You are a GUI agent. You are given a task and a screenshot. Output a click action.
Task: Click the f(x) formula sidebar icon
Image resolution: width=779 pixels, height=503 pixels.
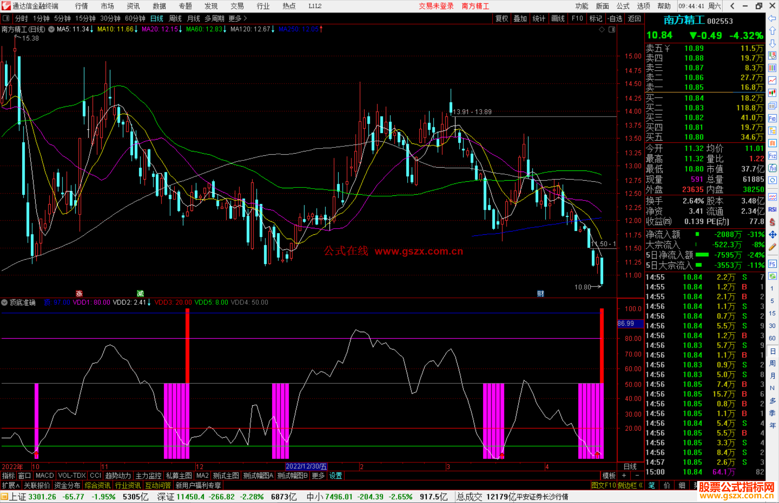[x=772, y=168]
